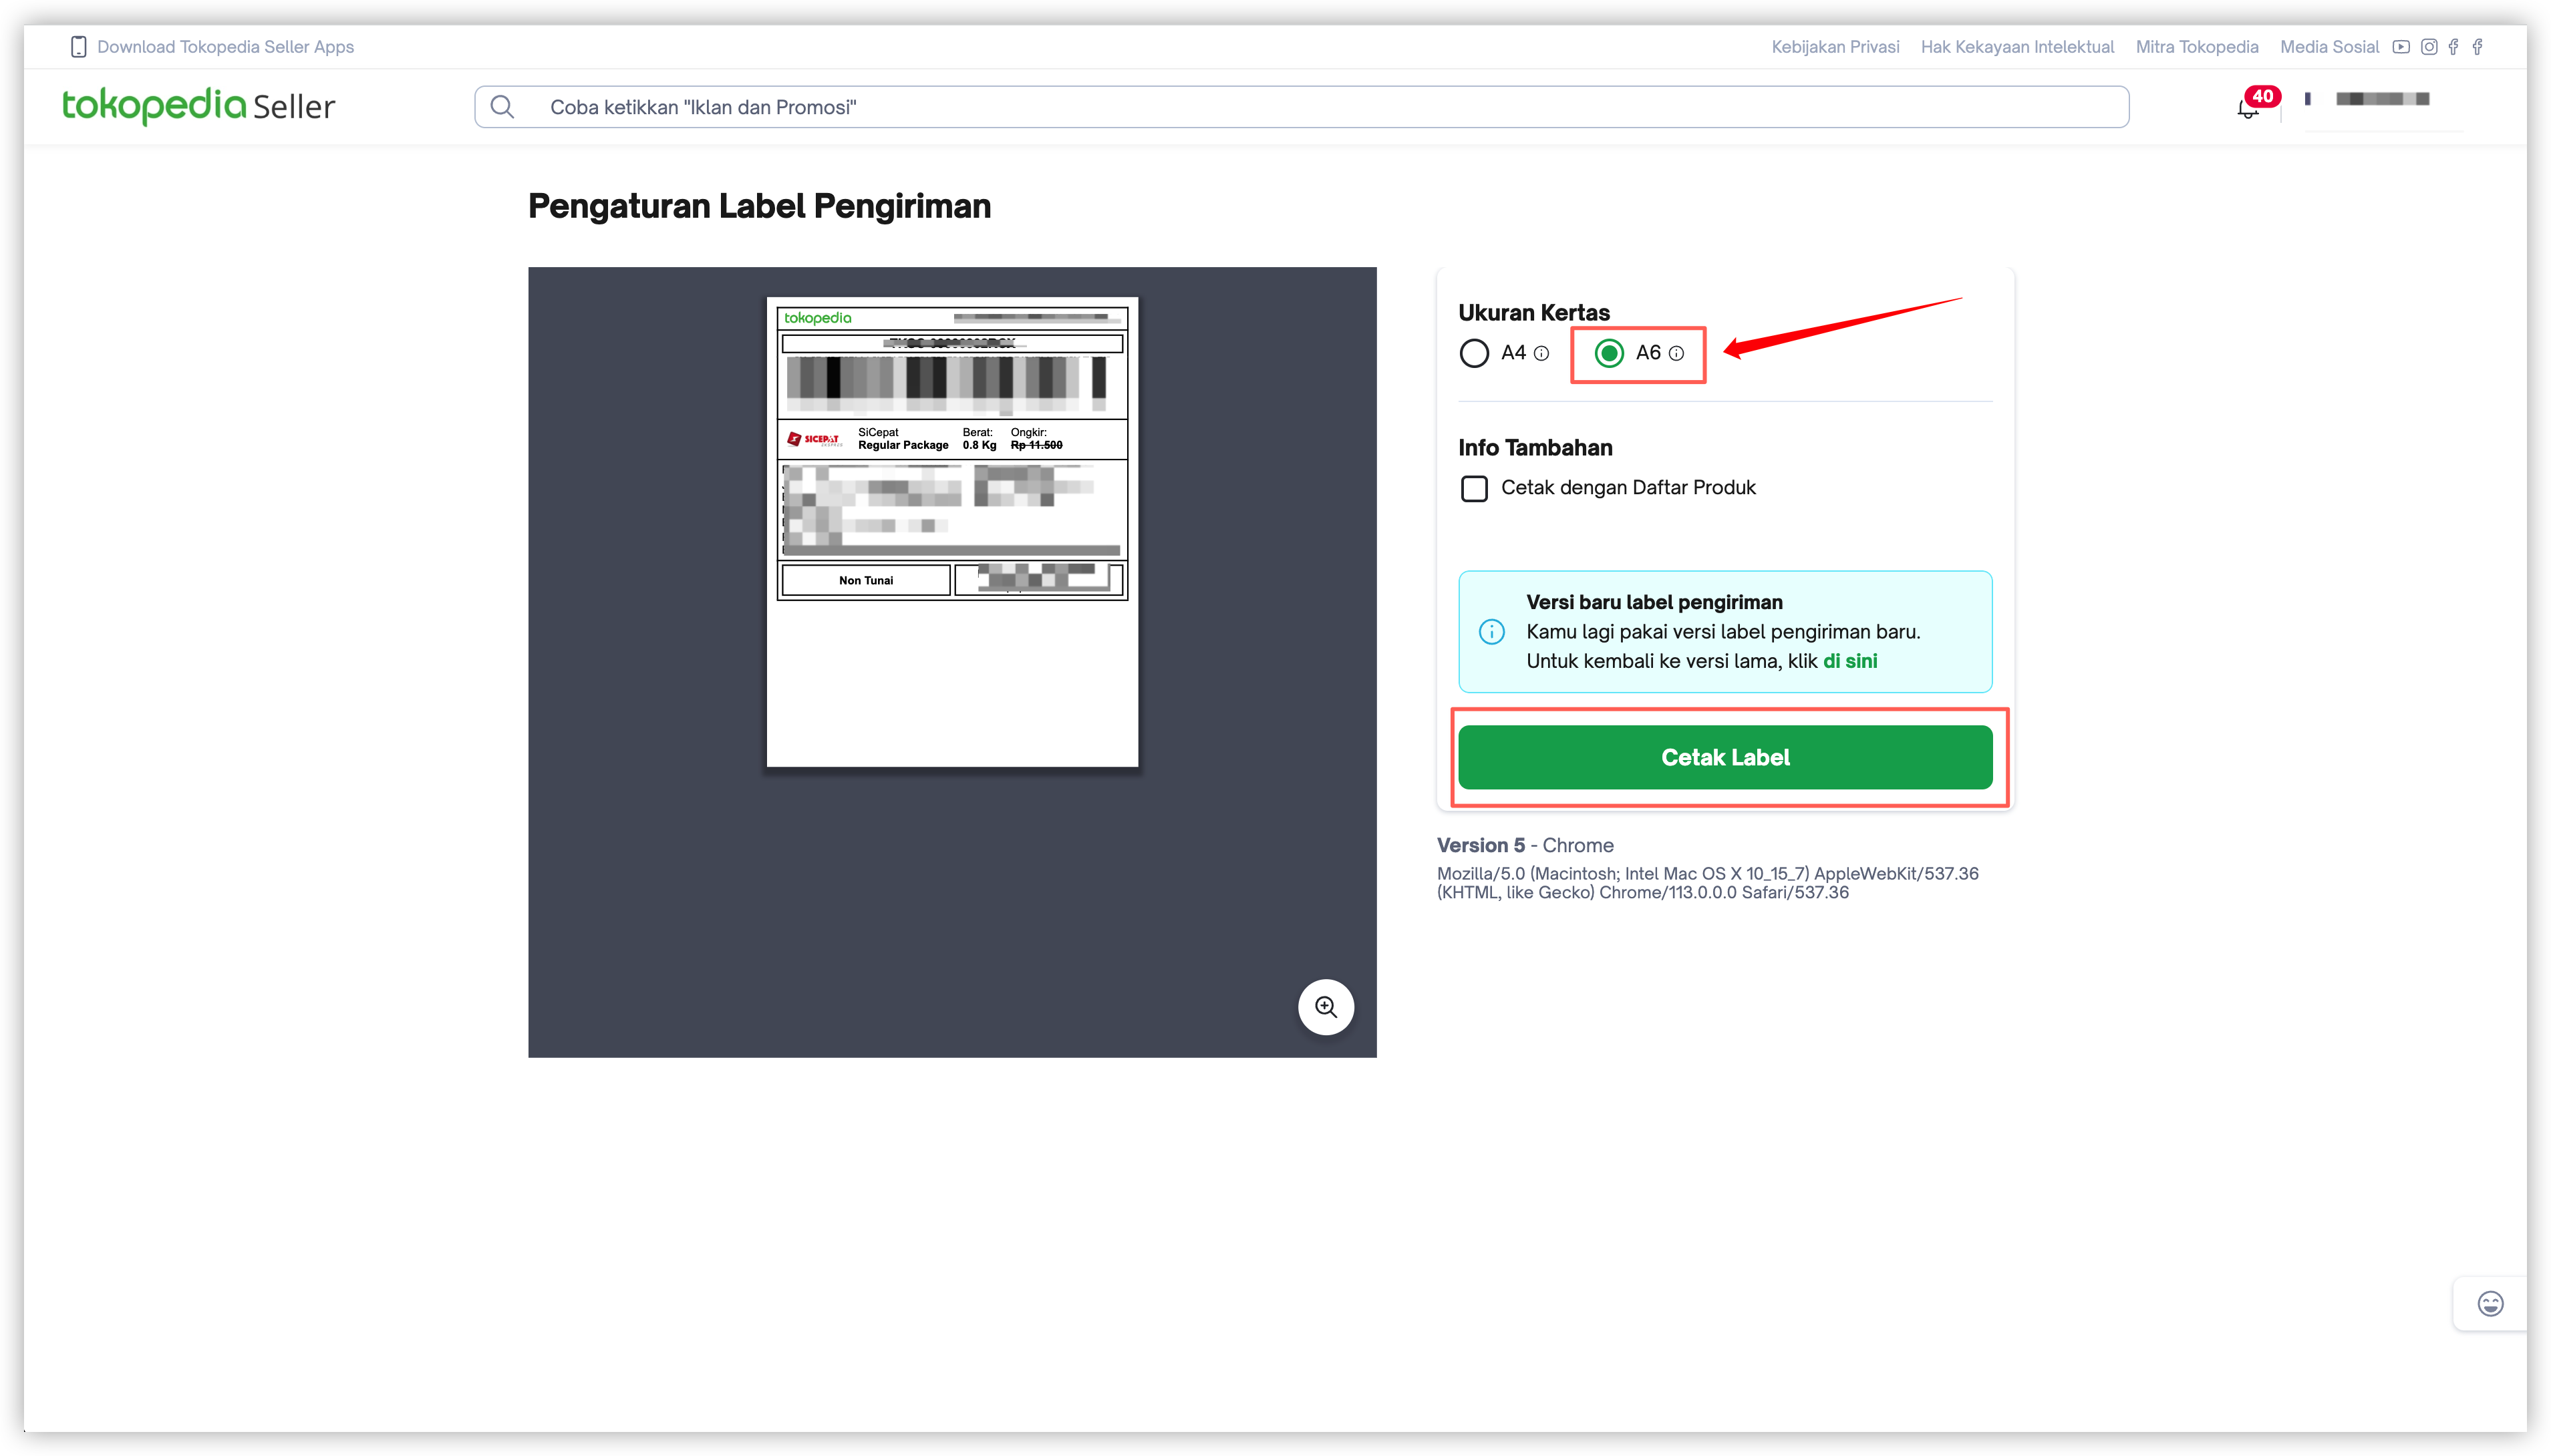The height and width of the screenshot is (1456, 2551).
Task: Focus the 'Coba ketikkan' search field
Action: pyautogui.click(x=1300, y=107)
